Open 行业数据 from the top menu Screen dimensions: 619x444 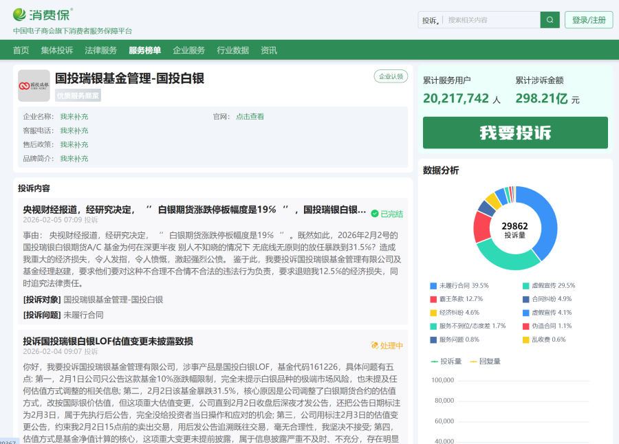232,50
